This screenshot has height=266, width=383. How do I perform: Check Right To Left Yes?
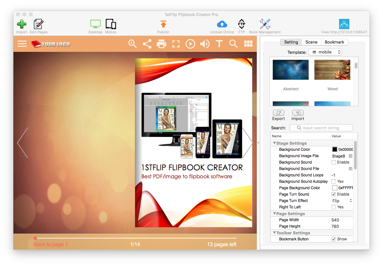click(x=334, y=207)
